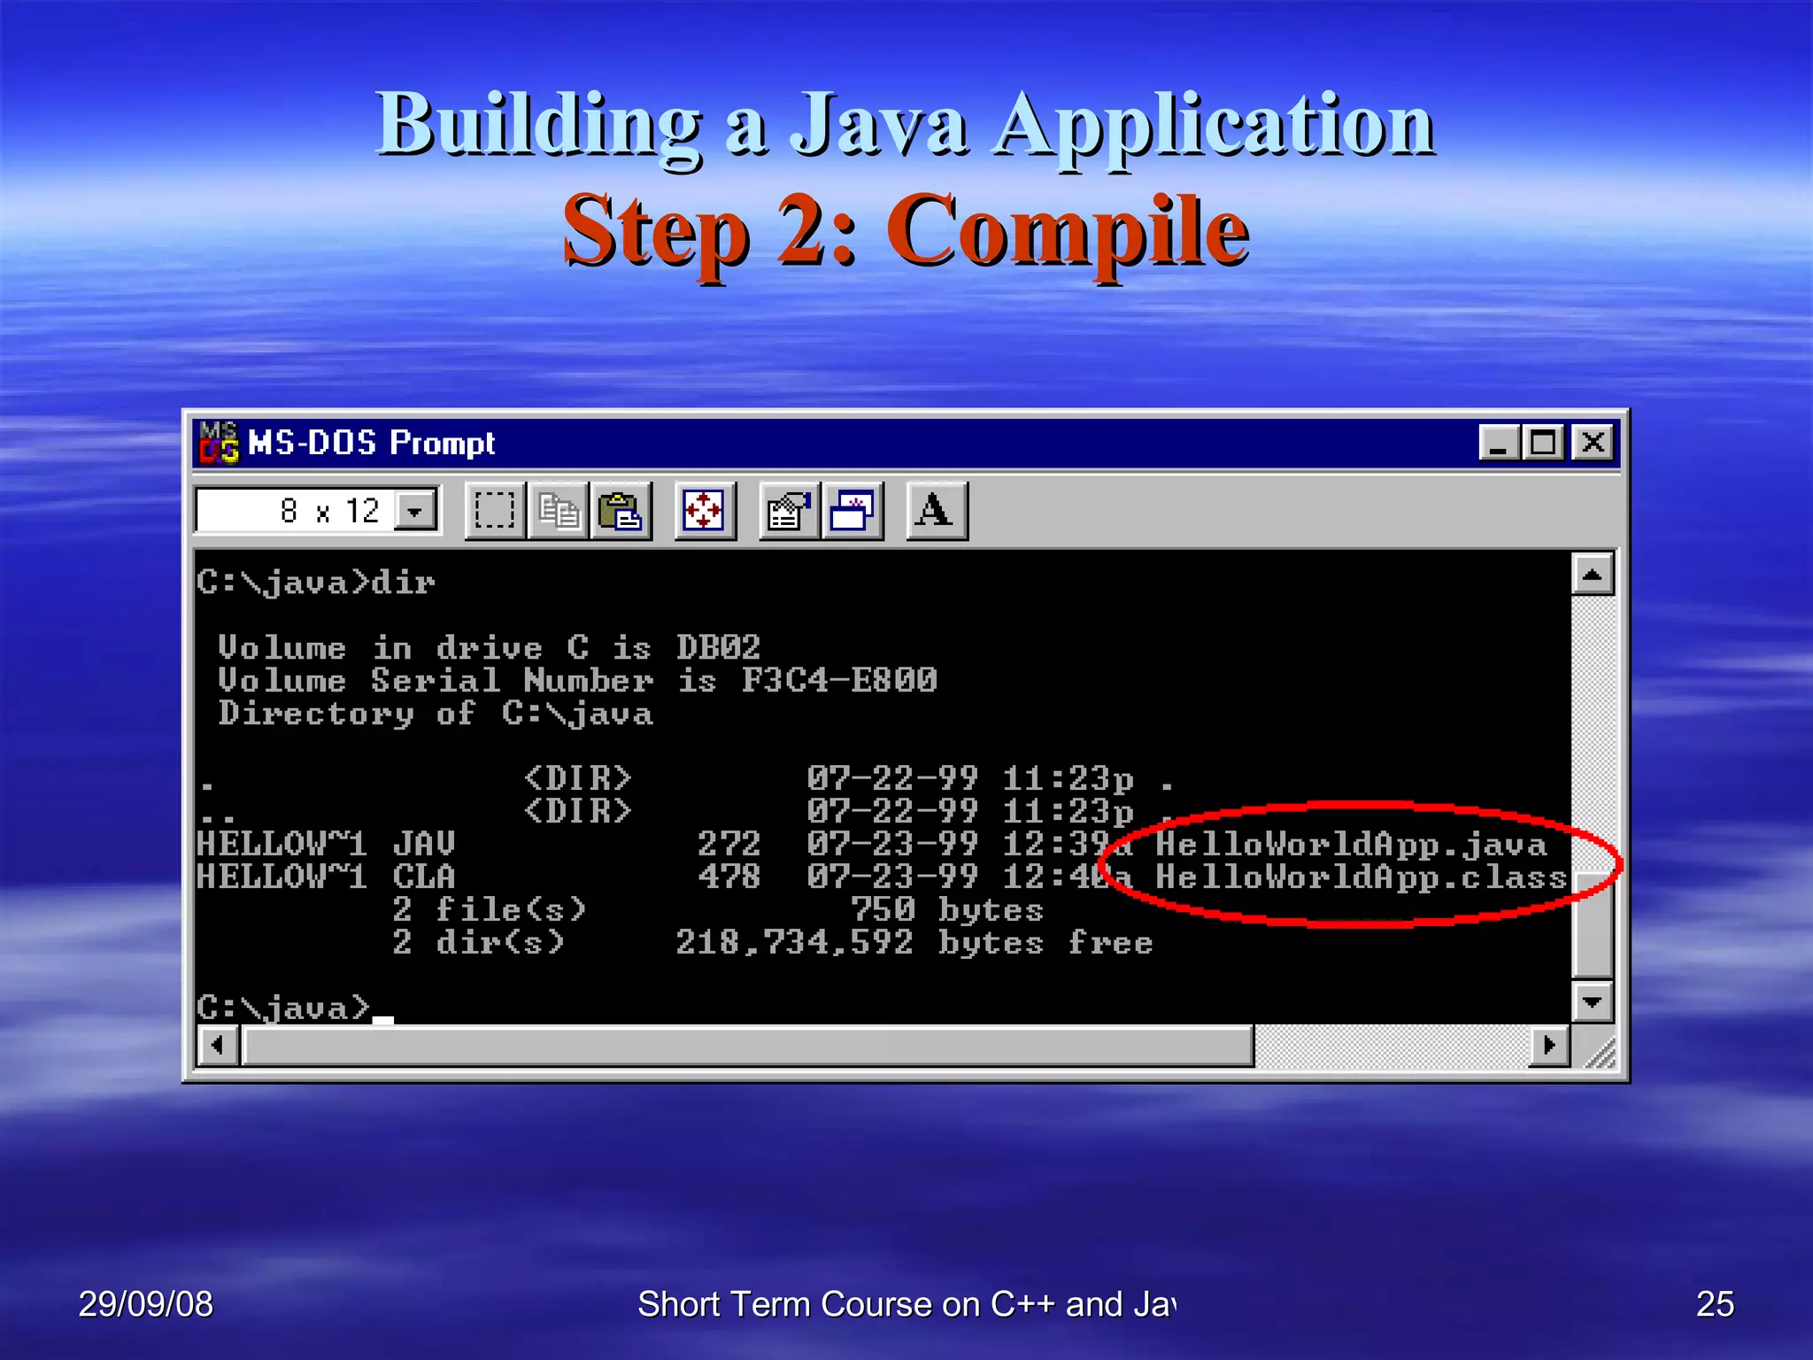Click the Paste clipboard toolbar icon
This screenshot has width=1813, height=1360.
click(621, 511)
